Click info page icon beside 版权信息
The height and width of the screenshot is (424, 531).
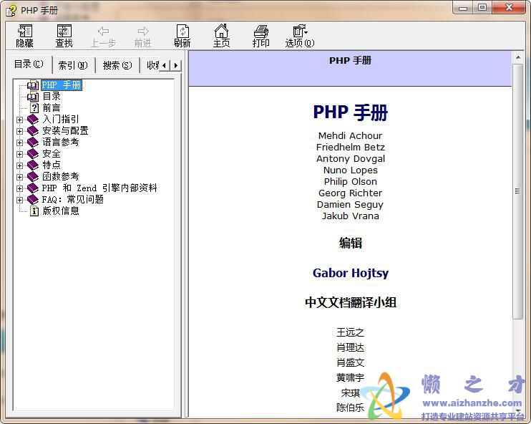tap(34, 211)
